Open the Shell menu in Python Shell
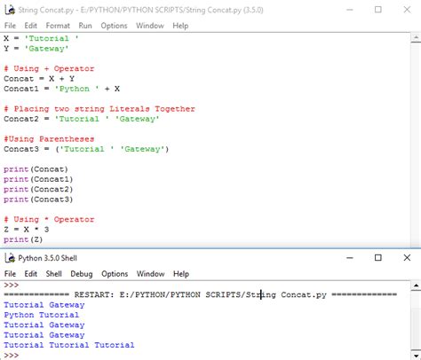Viewport: 421px width, 360px height. click(x=53, y=274)
